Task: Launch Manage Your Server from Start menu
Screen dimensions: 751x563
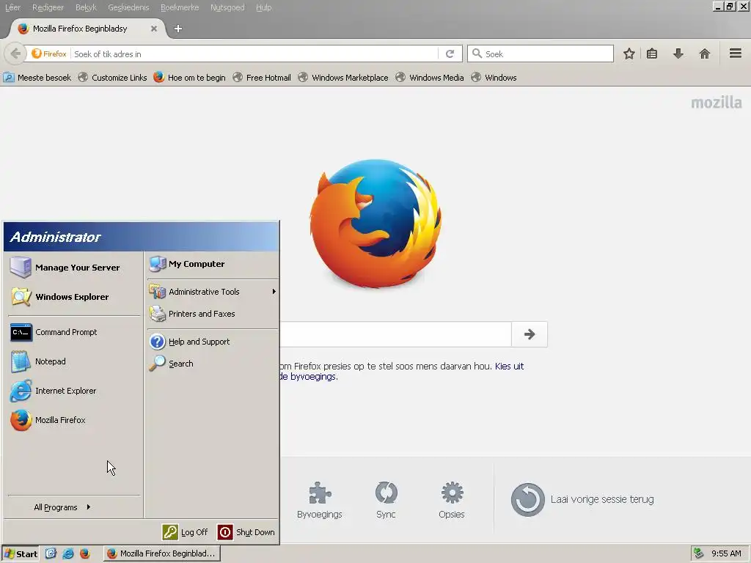Action: point(74,267)
